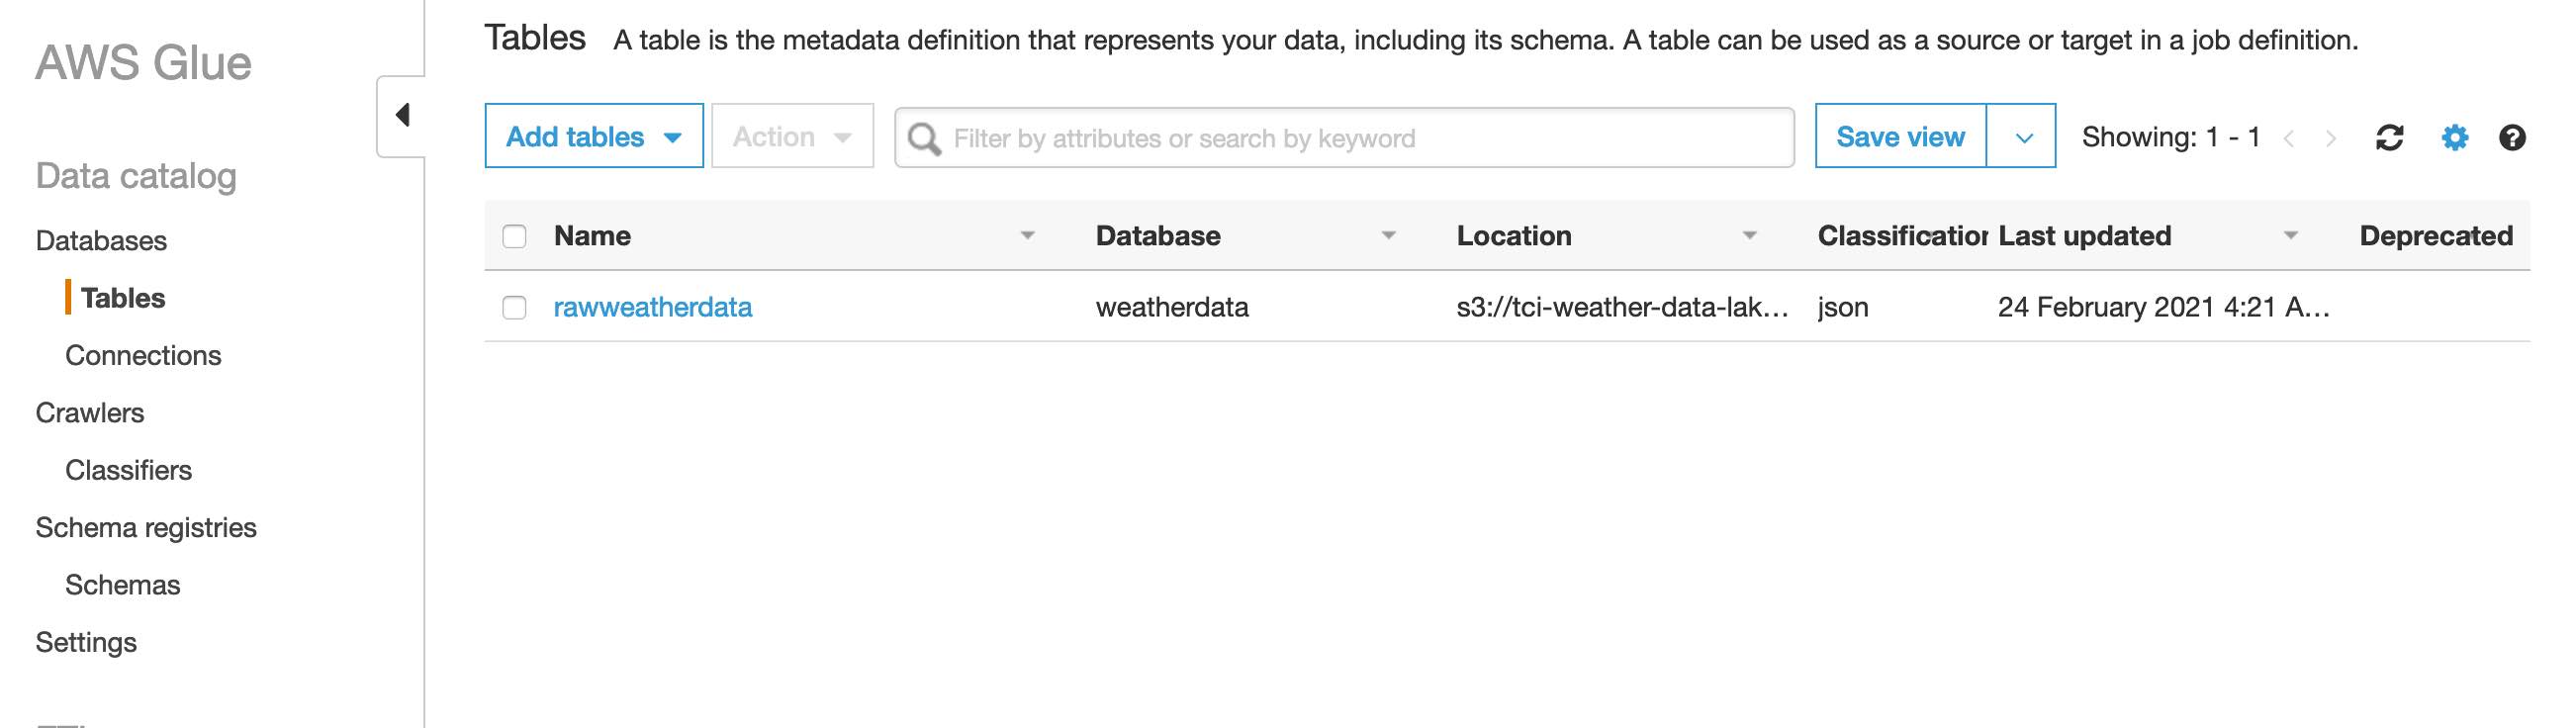The height and width of the screenshot is (728, 2576).
Task: Select all tables with header checkbox
Action: [x=514, y=236]
